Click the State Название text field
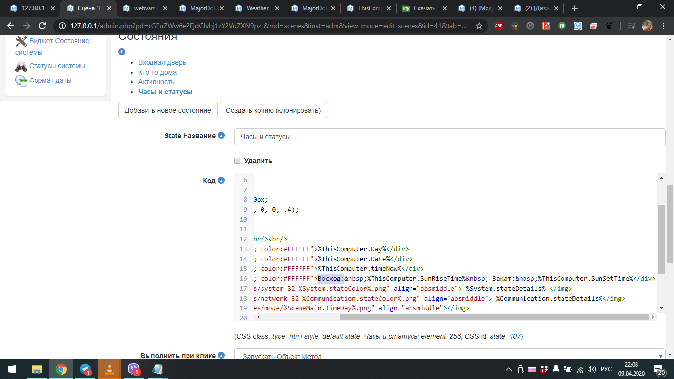 449,137
